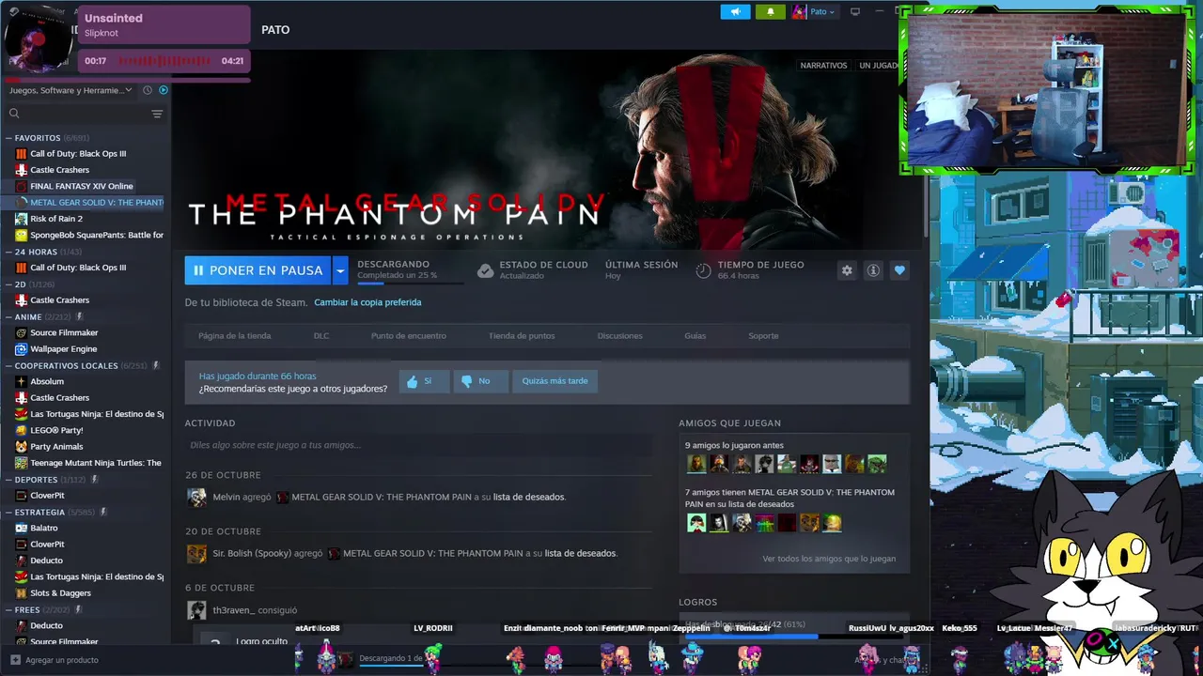The width and height of the screenshot is (1203, 676).
Task: Collapse the ANIME category
Action: point(8,317)
